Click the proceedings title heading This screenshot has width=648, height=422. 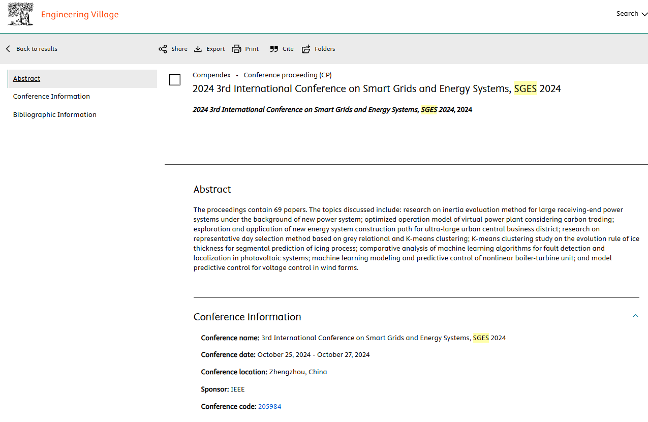pos(377,88)
